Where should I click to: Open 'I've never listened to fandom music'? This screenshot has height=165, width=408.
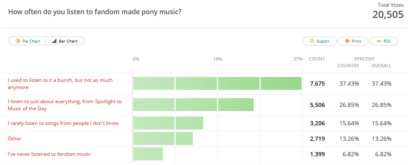(x=49, y=154)
